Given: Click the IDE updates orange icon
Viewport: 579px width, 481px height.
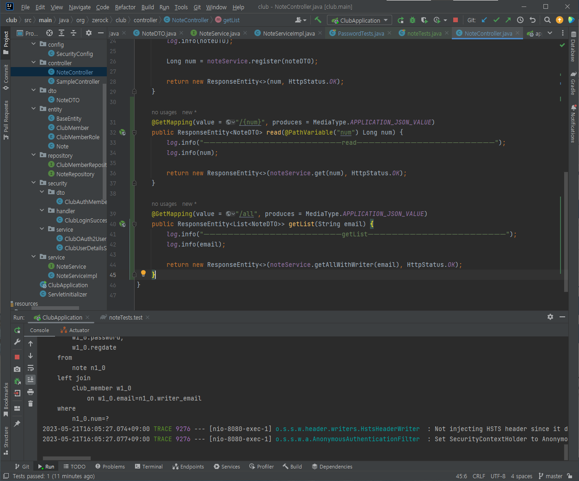Looking at the screenshot, I should click(560, 20).
